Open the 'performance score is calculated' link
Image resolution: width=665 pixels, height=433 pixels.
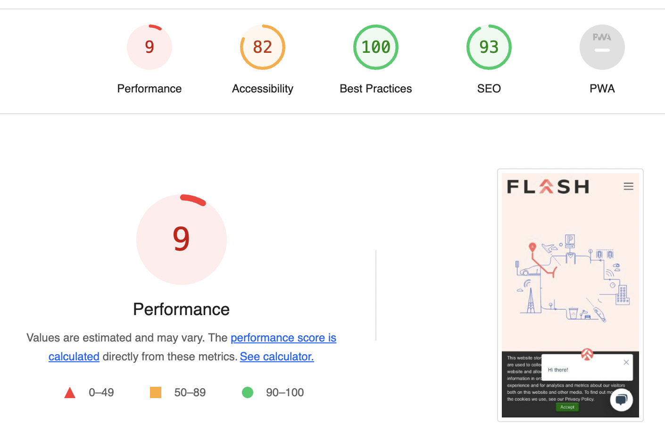tap(283, 338)
